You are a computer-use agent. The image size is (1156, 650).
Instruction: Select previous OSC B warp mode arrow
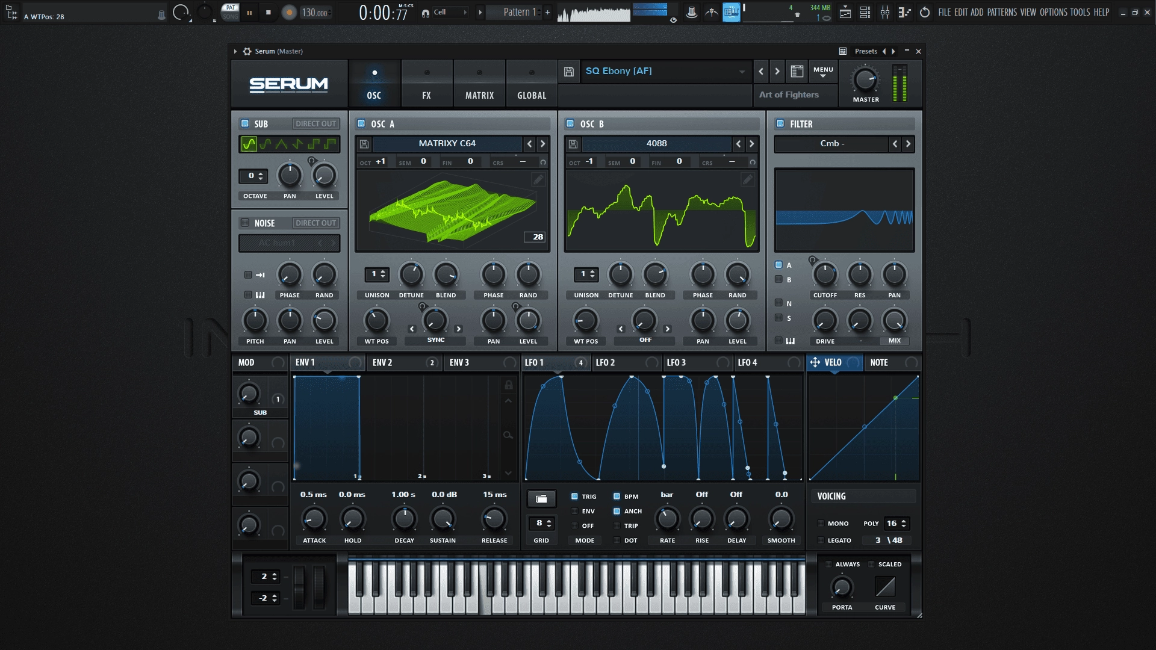pyautogui.click(x=621, y=329)
